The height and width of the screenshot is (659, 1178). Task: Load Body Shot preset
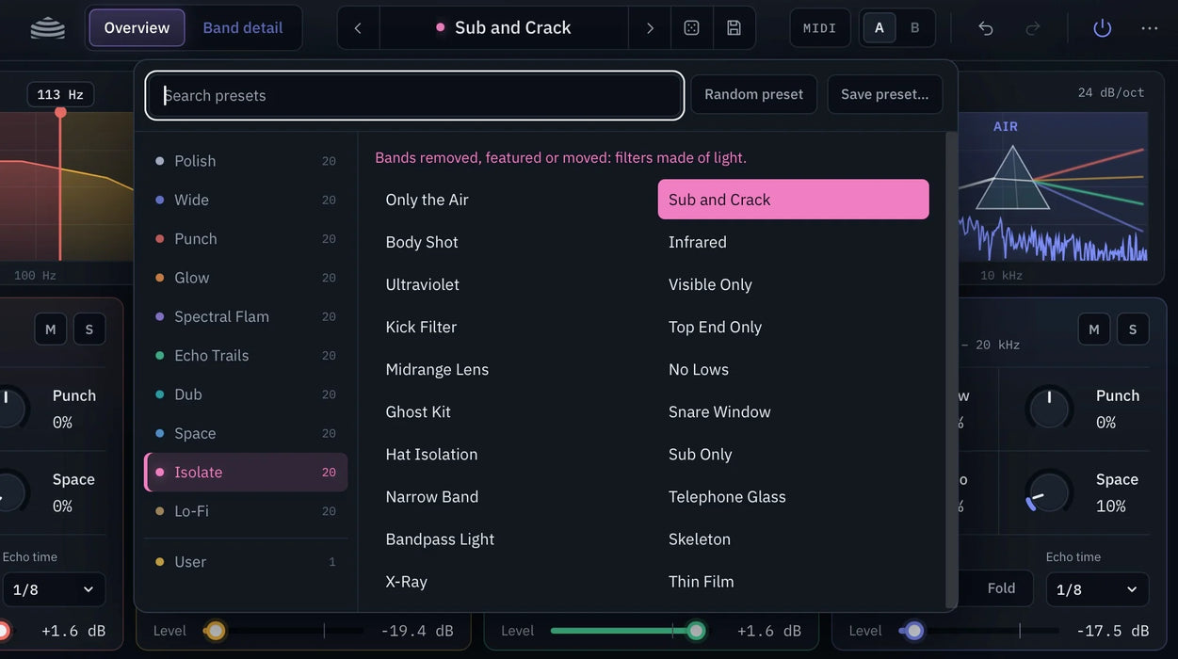(510, 242)
